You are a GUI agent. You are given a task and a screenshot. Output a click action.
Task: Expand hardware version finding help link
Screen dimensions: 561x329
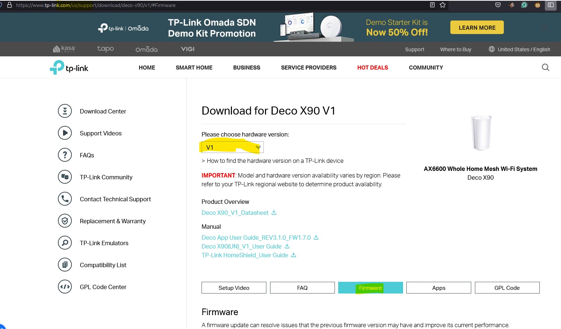[x=273, y=161]
